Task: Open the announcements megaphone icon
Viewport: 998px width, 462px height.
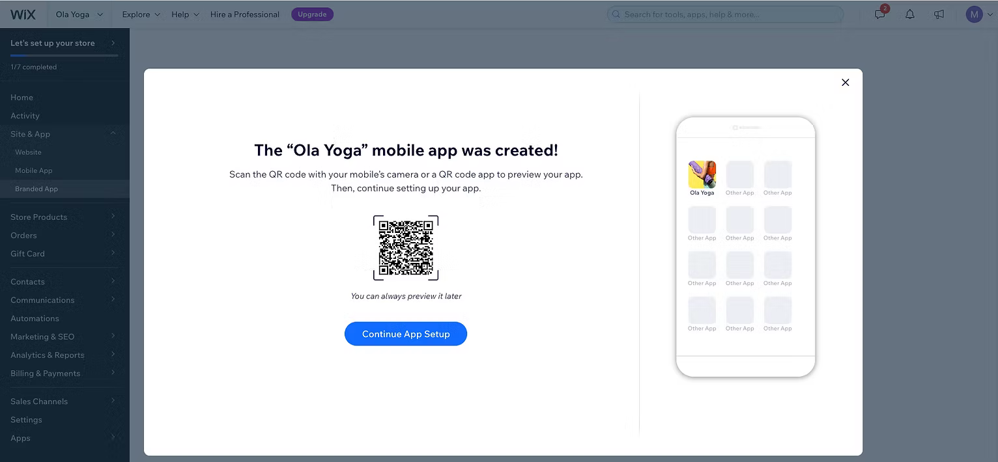Action: pyautogui.click(x=939, y=14)
